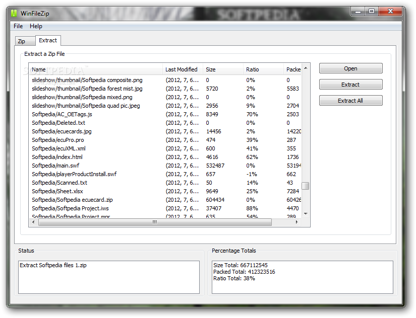Viewport: 416px width, 318px height.
Task: Sort by the Last Modified column header
Action: pyautogui.click(x=183, y=69)
